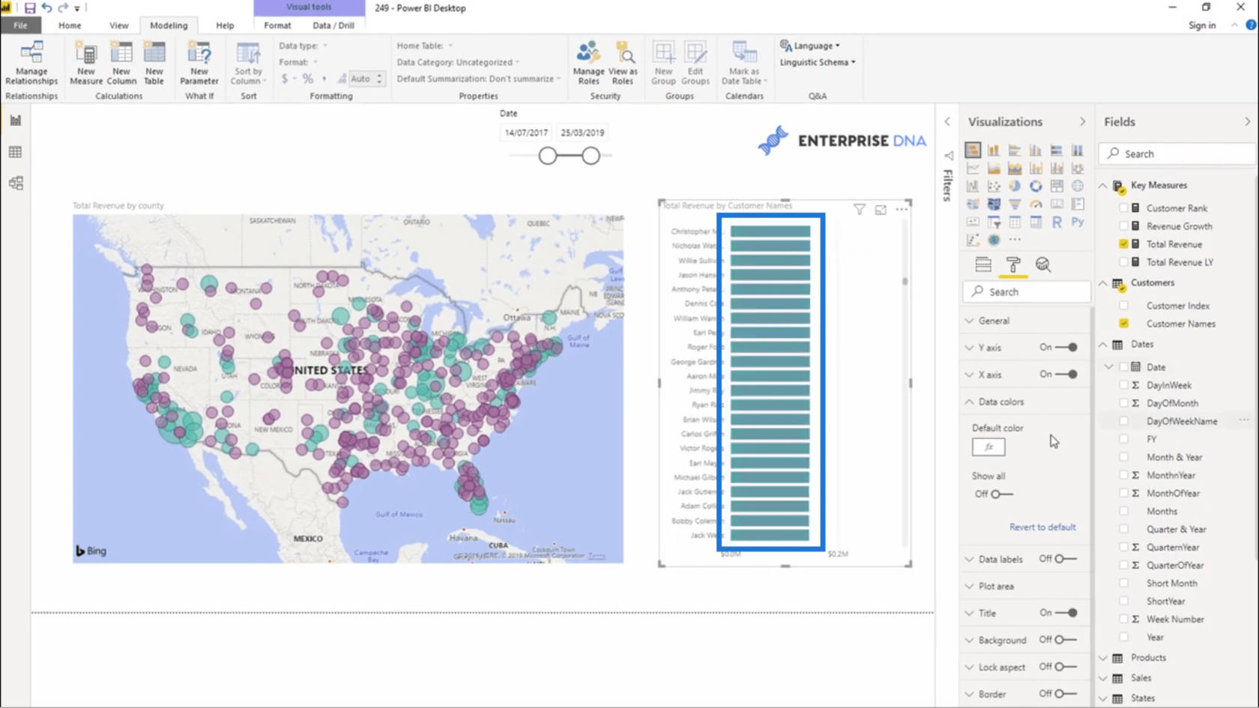Uncheck the Customer Names field

pyautogui.click(x=1123, y=324)
